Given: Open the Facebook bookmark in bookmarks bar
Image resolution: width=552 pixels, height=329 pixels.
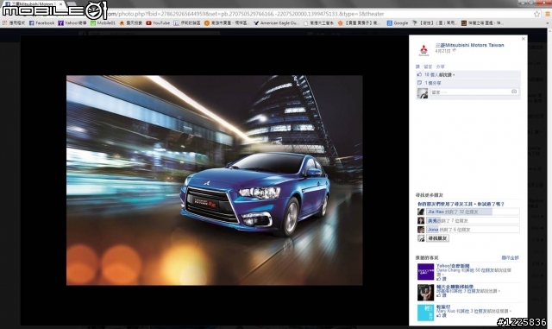Looking at the screenshot, I should pyautogui.click(x=42, y=23).
